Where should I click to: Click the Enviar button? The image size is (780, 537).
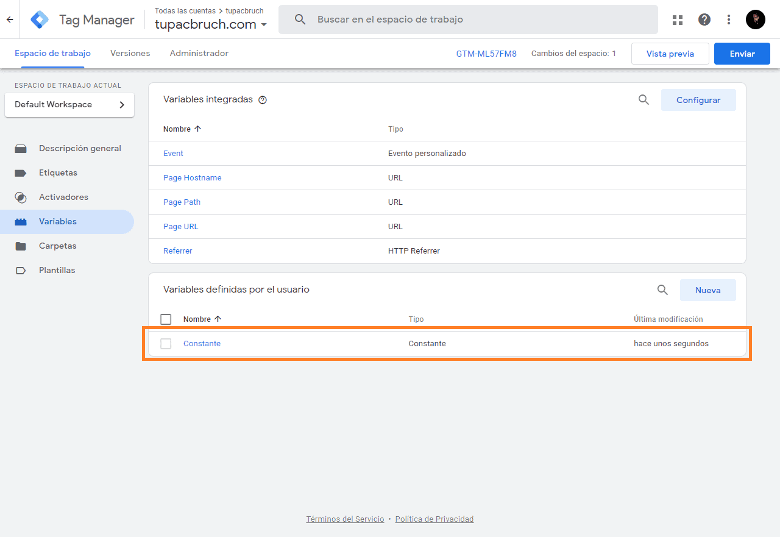click(742, 53)
